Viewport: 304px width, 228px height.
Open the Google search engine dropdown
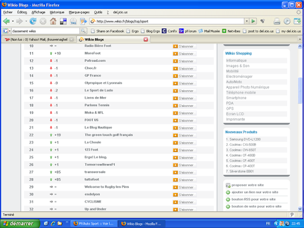7,31
